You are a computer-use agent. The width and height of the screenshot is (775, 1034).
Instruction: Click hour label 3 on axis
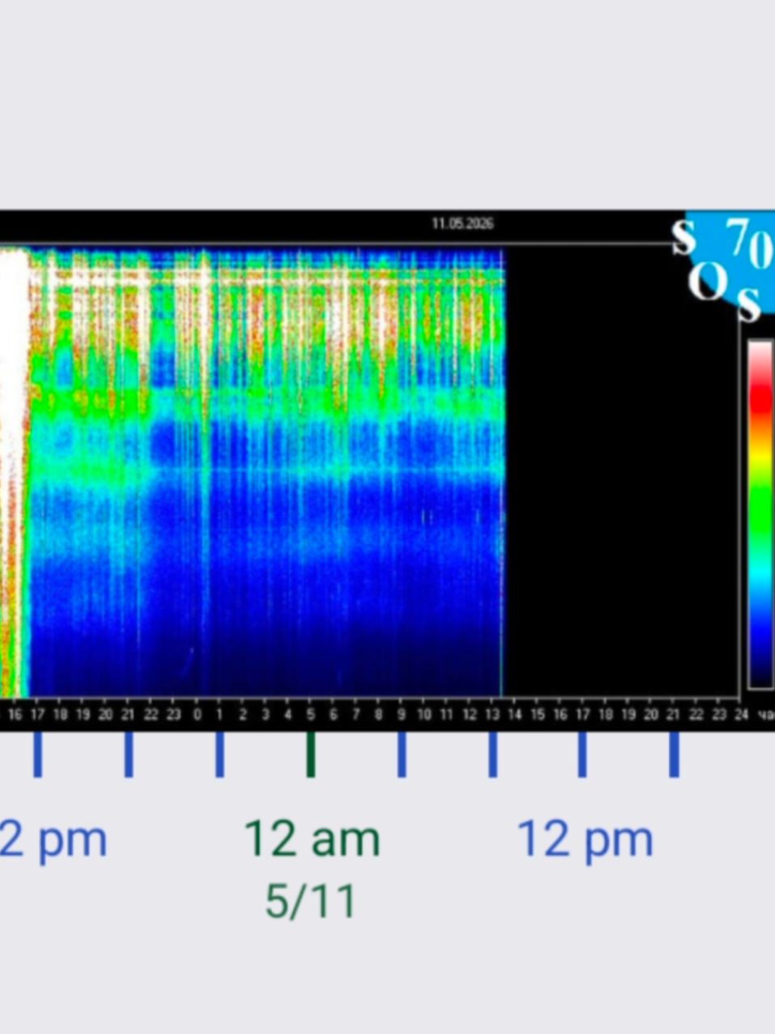click(265, 715)
